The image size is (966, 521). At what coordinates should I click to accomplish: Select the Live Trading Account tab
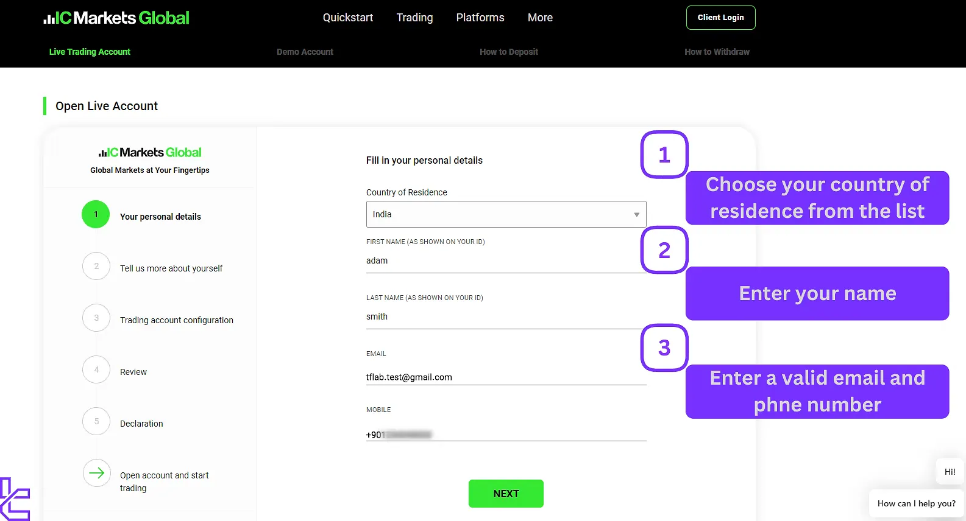pyautogui.click(x=90, y=52)
